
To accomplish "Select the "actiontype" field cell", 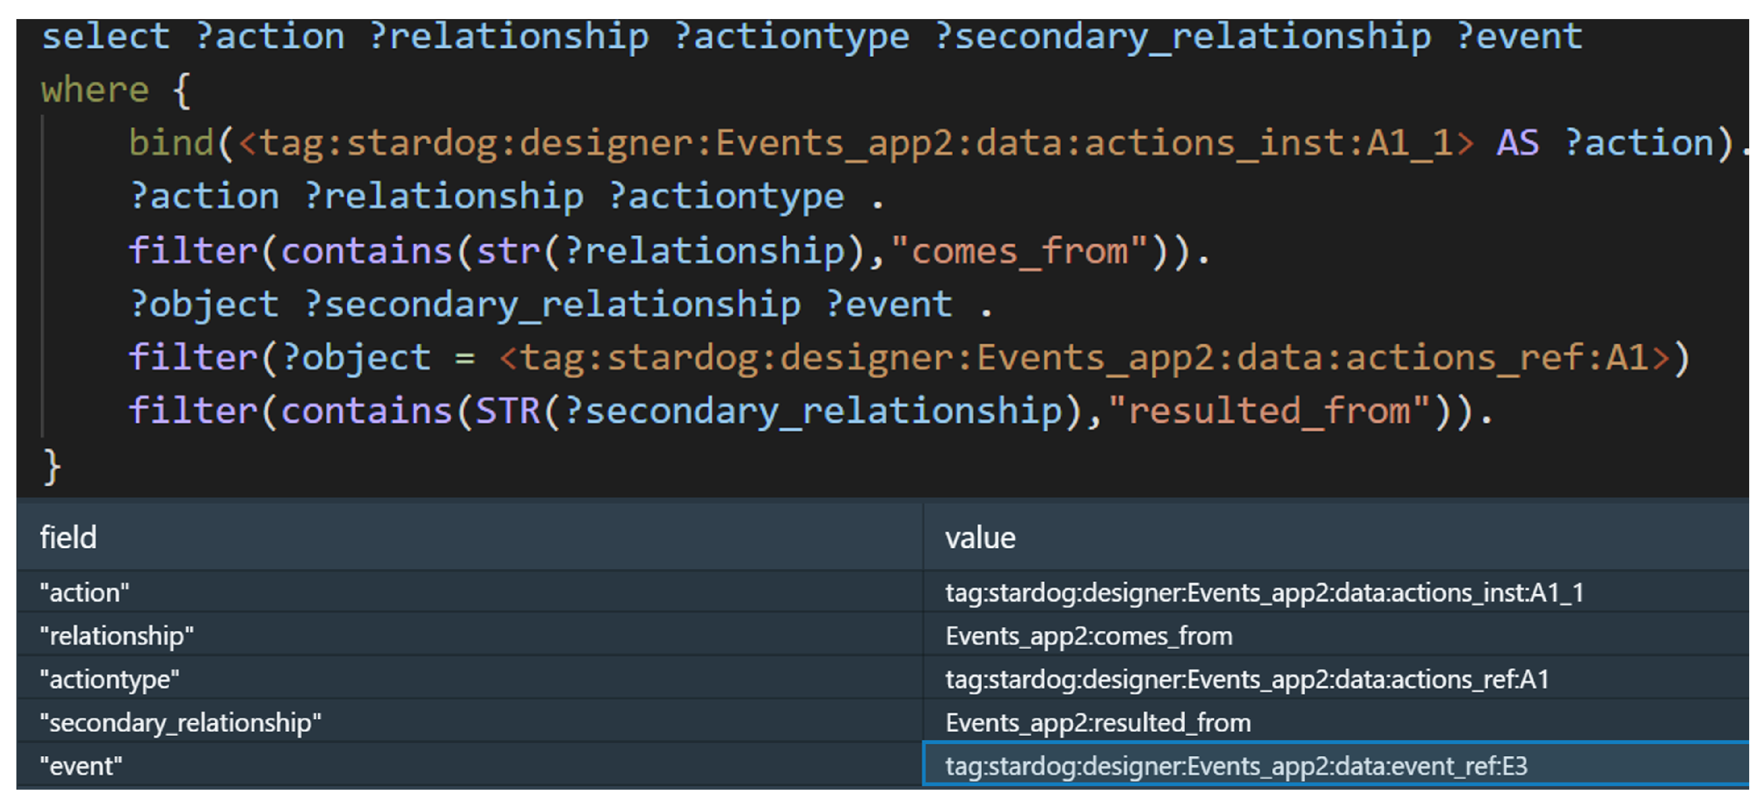I will [x=110, y=679].
